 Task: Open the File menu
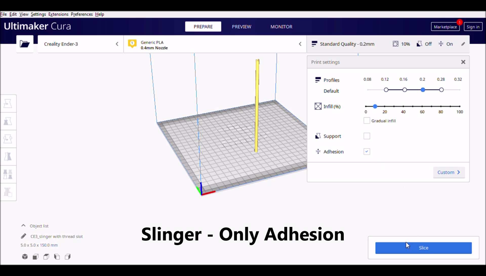(4, 14)
